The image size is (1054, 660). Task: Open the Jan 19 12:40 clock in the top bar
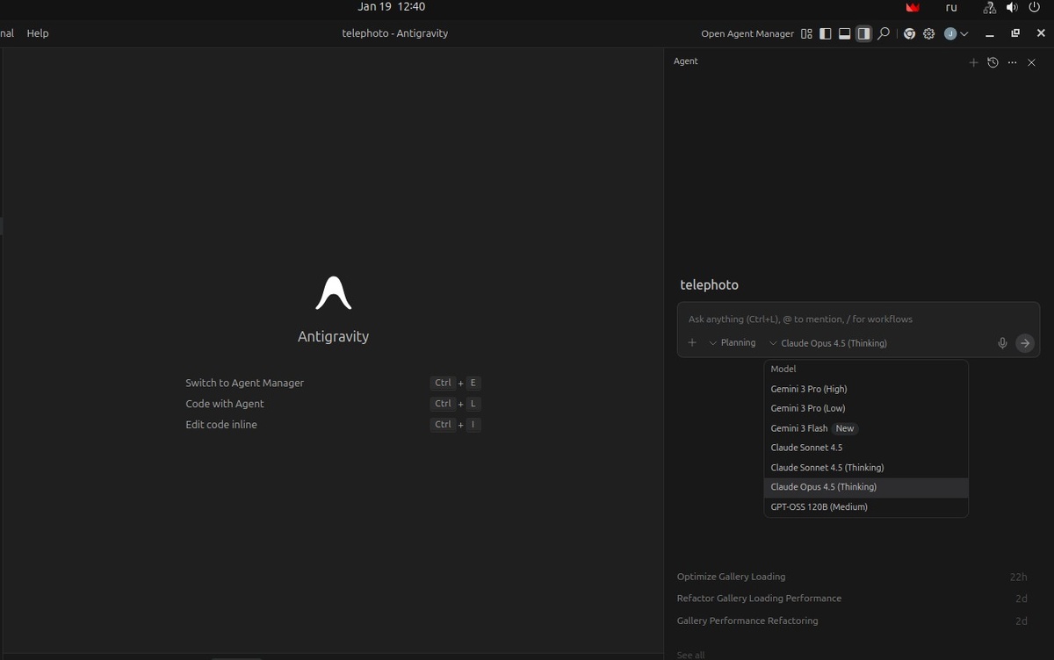[x=392, y=7]
